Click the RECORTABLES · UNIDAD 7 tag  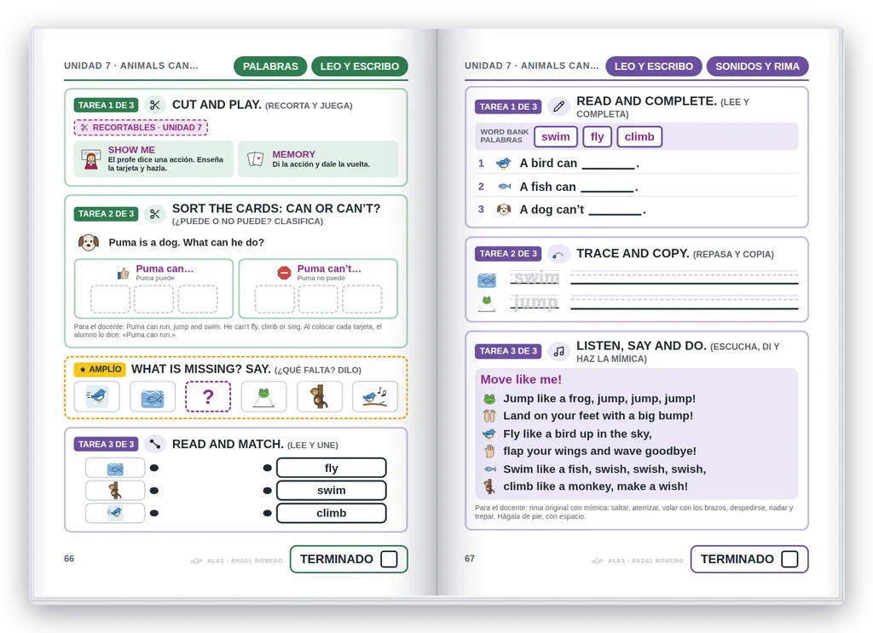(141, 128)
